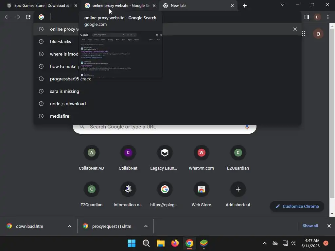This screenshot has height=251, width=335.
Task: Expand options for download.htm
Action: pyautogui.click(x=70, y=226)
